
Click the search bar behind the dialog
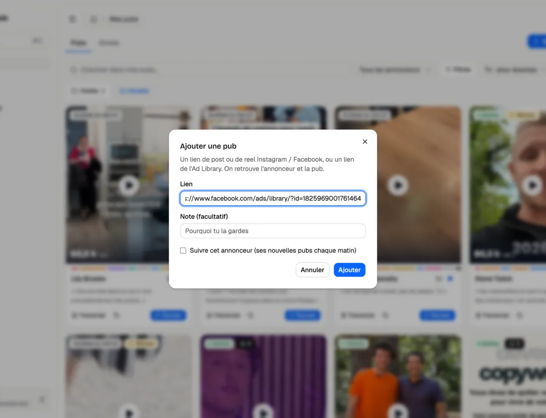click(209, 70)
